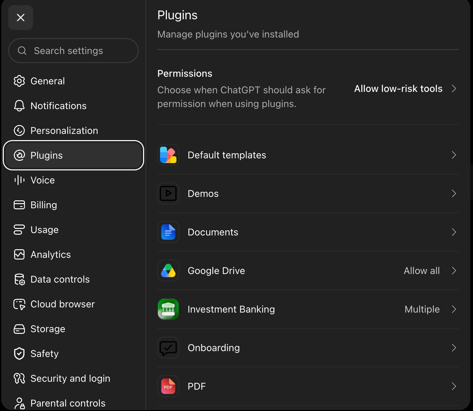Open the Billing section
Image resolution: width=473 pixels, height=411 pixels.
pyautogui.click(x=73, y=205)
